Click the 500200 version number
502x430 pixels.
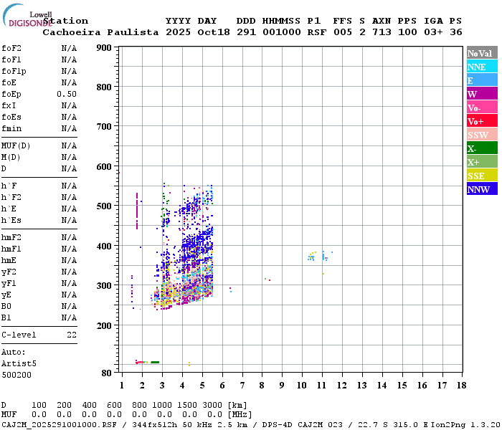pos(16,376)
